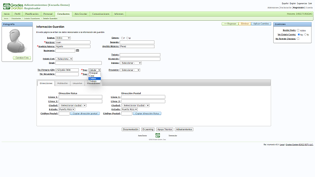Select the M gender radio button
This screenshot has width=315, height=177.
coord(127,38)
